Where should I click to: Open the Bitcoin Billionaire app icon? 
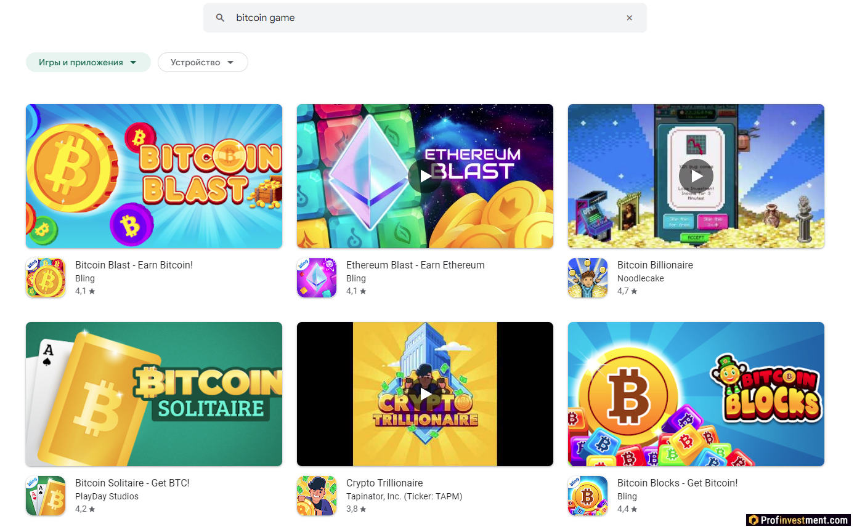tap(588, 278)
